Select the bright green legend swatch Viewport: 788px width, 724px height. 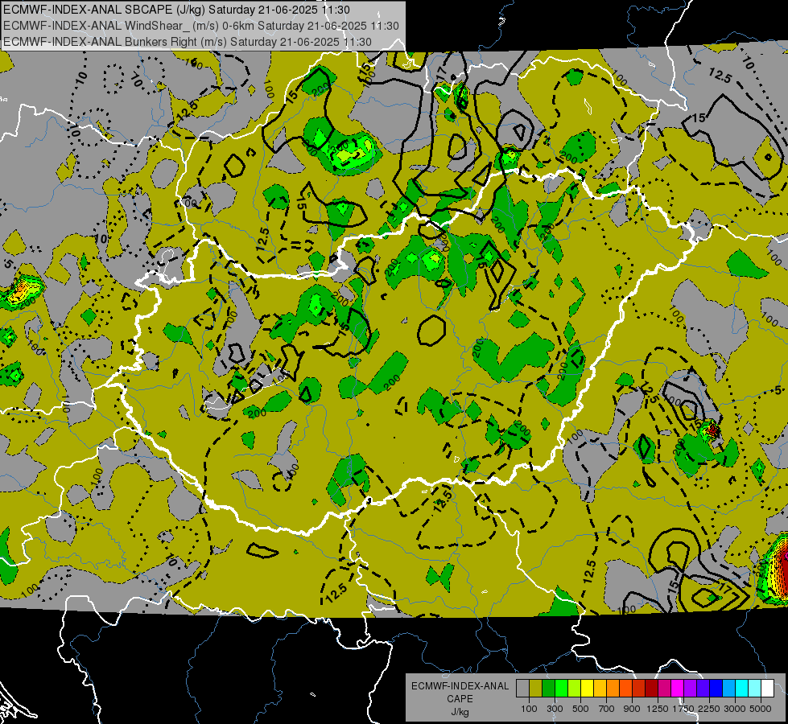pyautogui.click(x=561, y=688)
